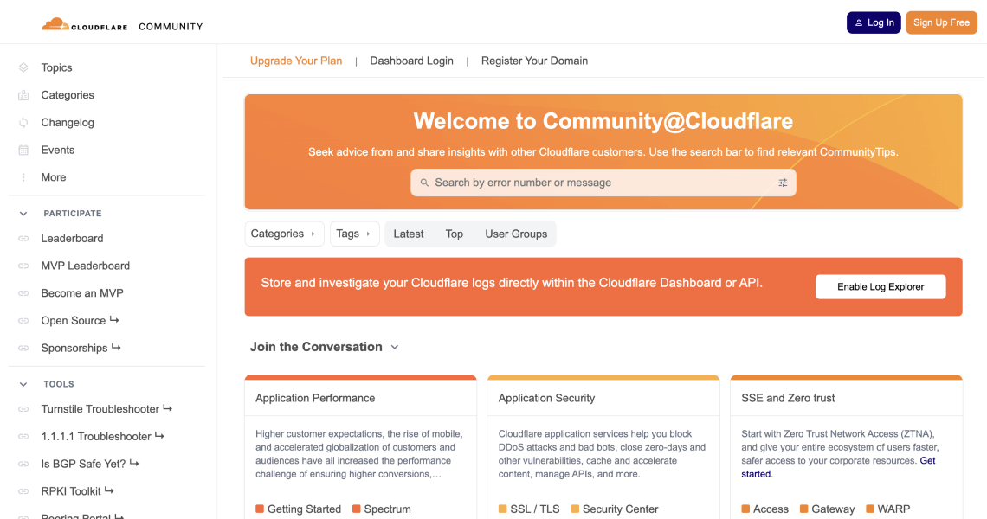Select the User Groups tab

tap(516, 234)
